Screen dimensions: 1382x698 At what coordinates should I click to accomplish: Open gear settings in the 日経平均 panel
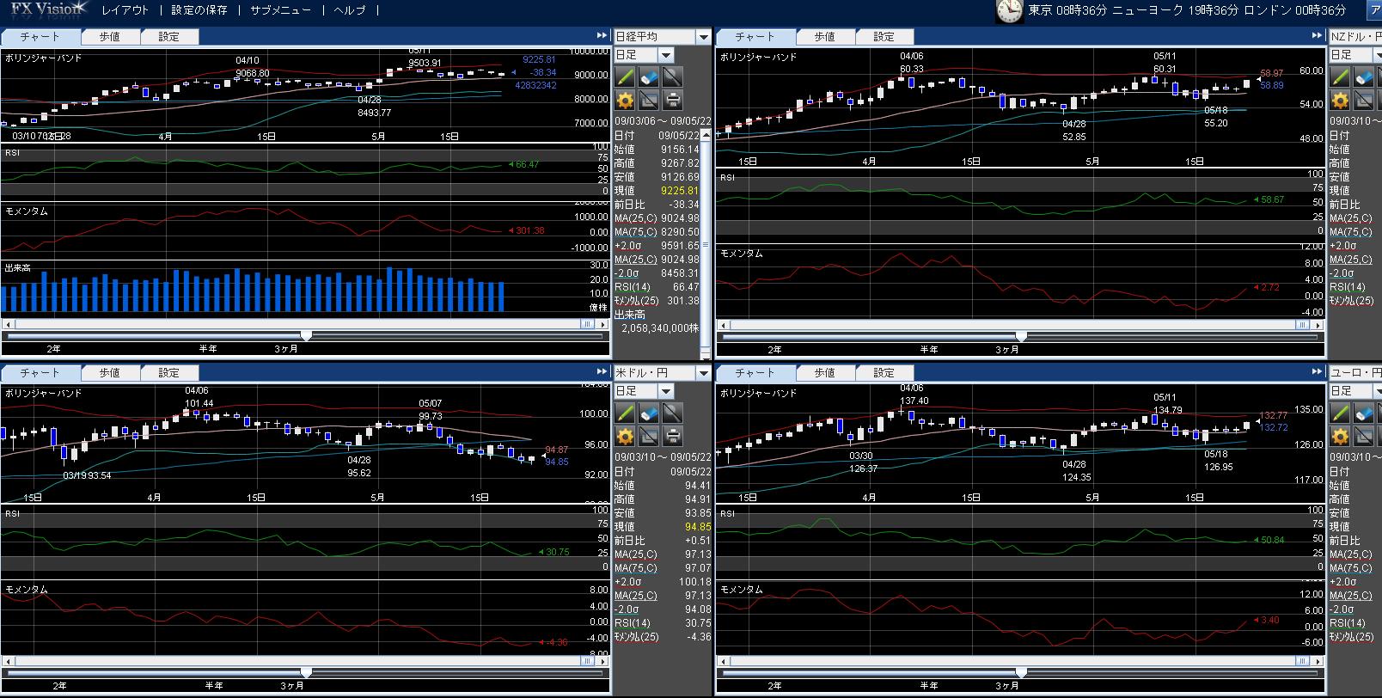625,100
